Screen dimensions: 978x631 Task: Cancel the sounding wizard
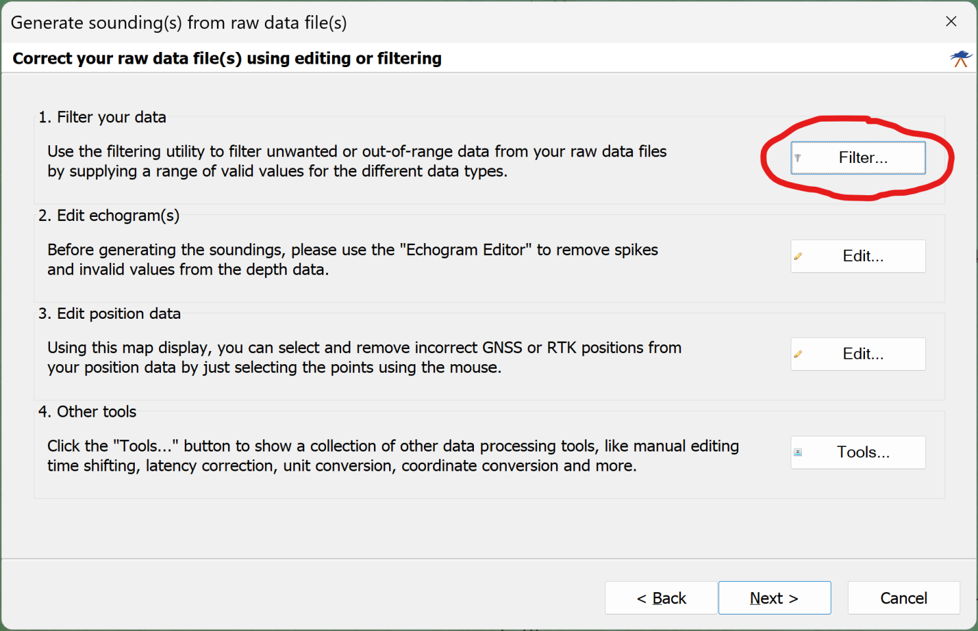[904, 597]
